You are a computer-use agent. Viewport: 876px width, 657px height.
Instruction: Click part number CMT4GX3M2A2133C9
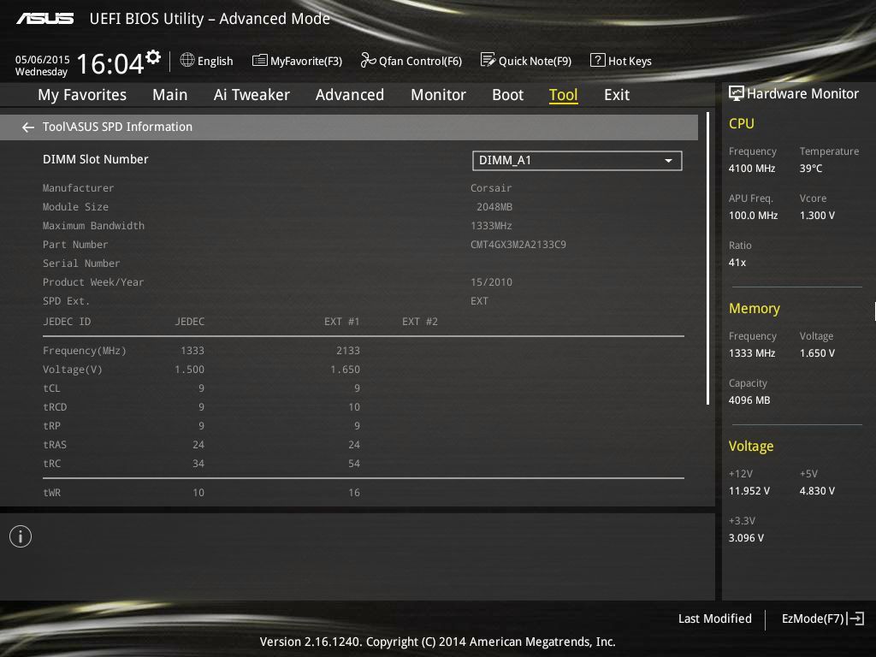point(518,245)
